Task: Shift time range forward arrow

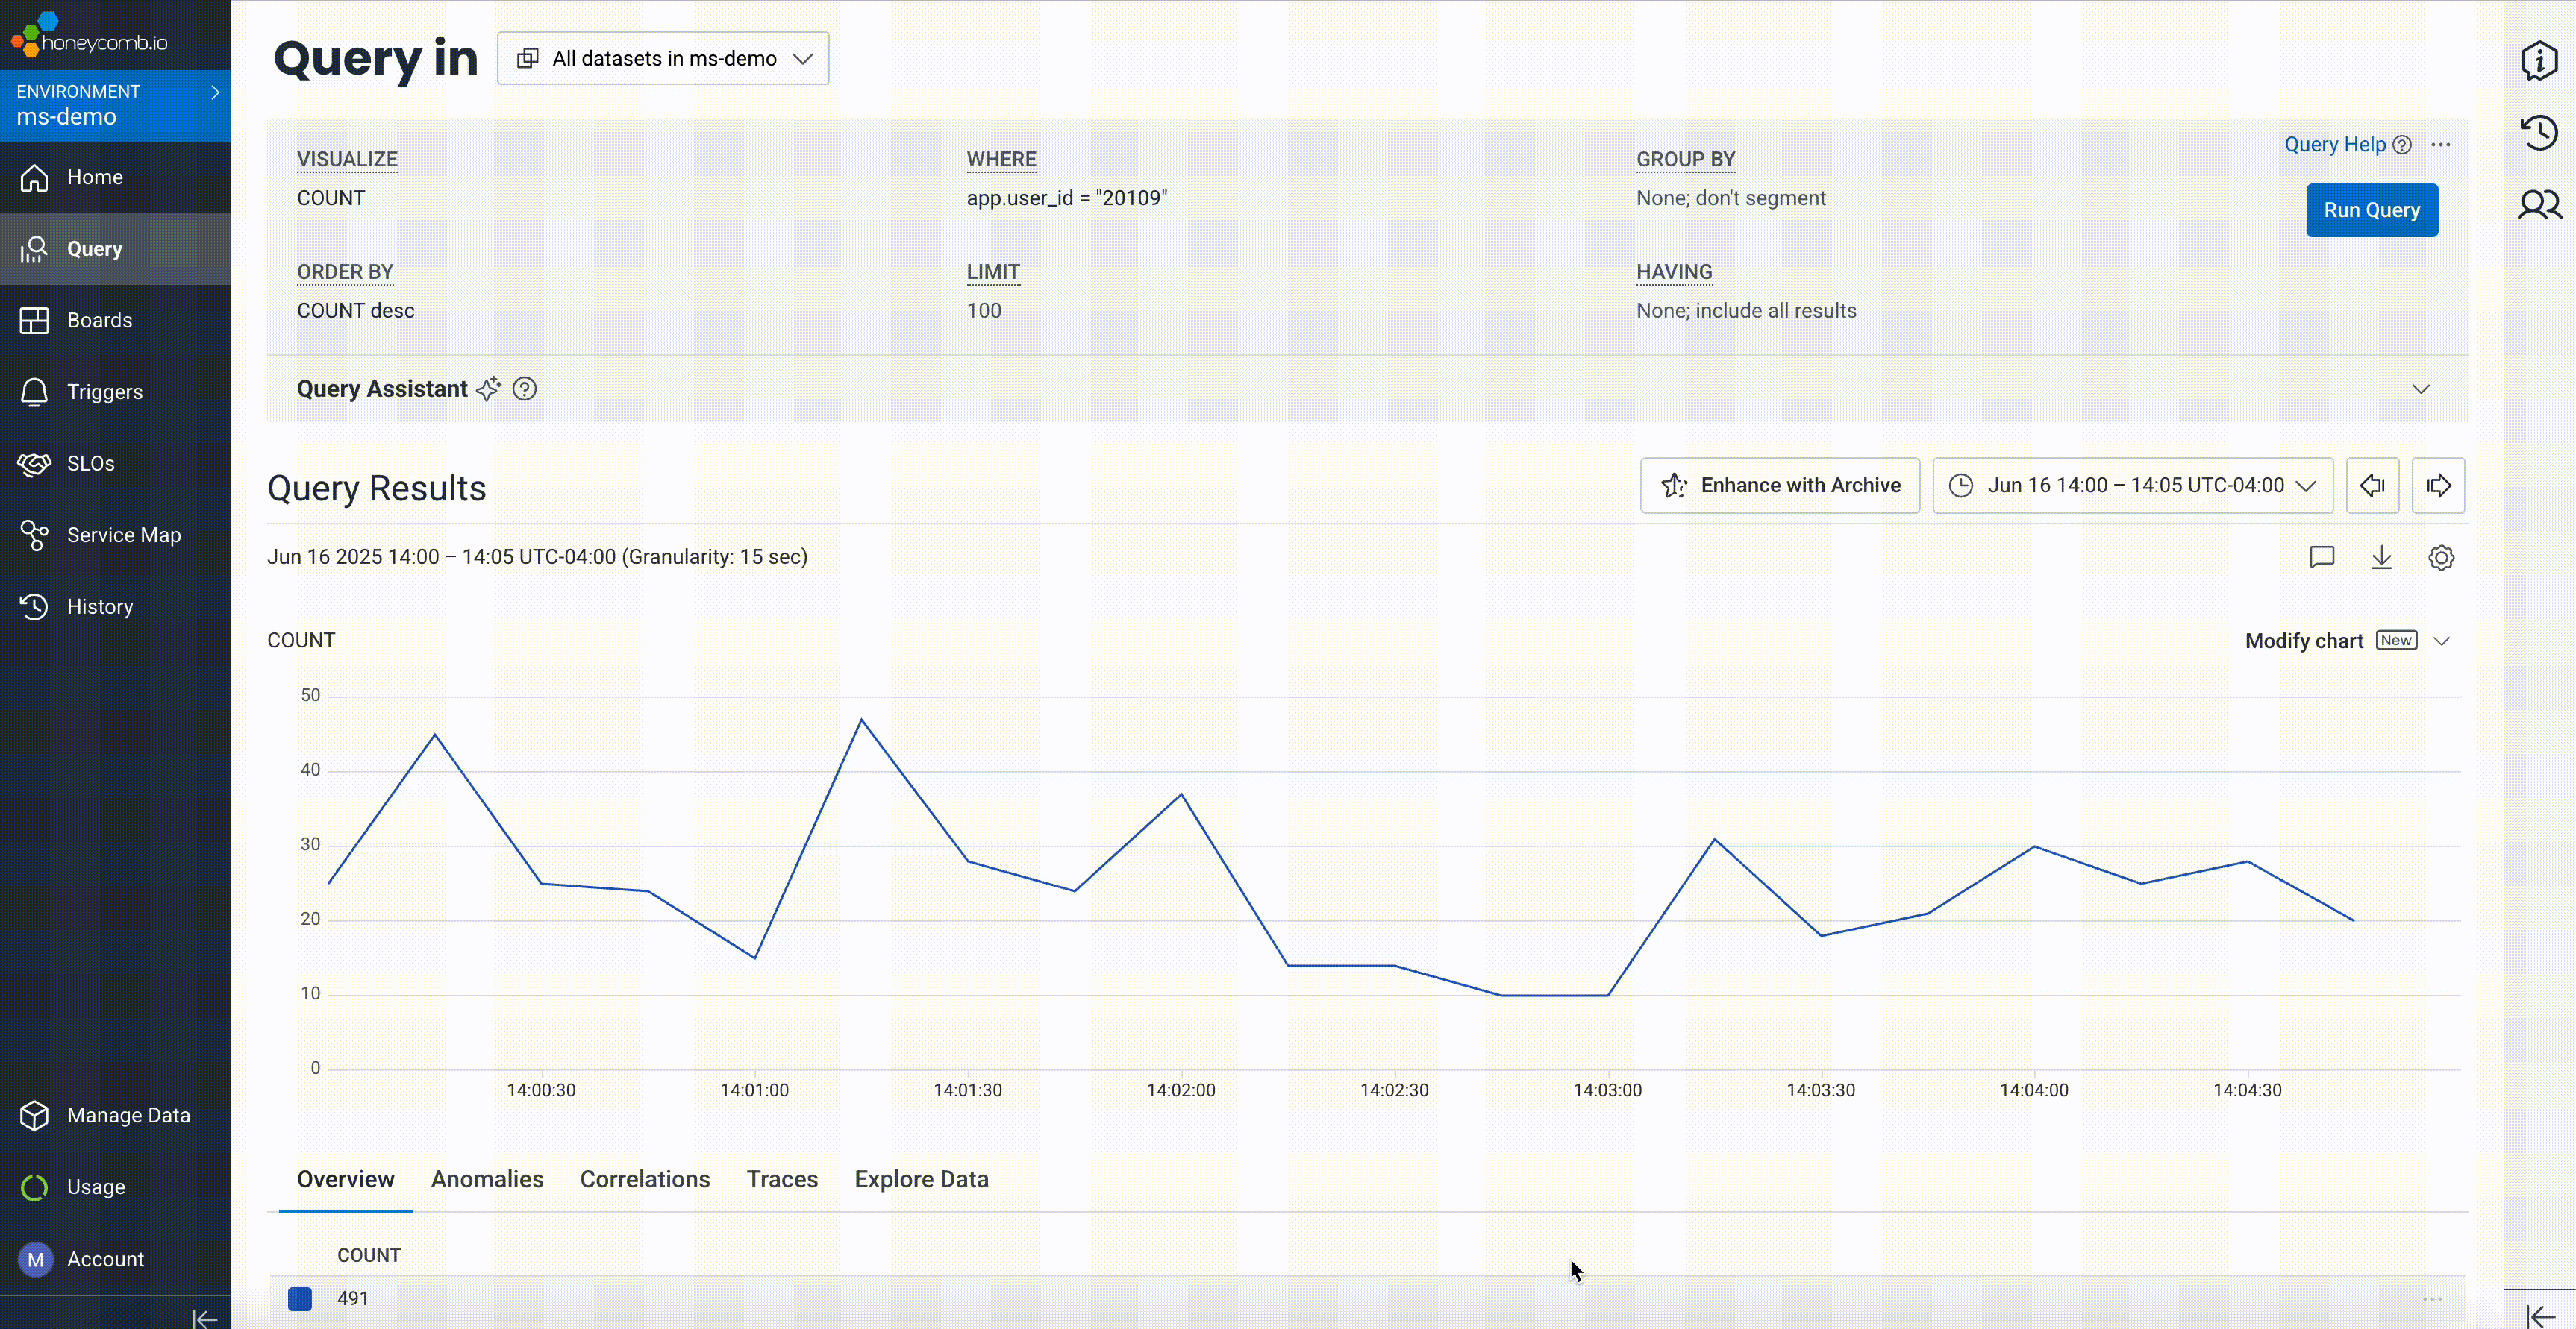Action: point(2438,486)
